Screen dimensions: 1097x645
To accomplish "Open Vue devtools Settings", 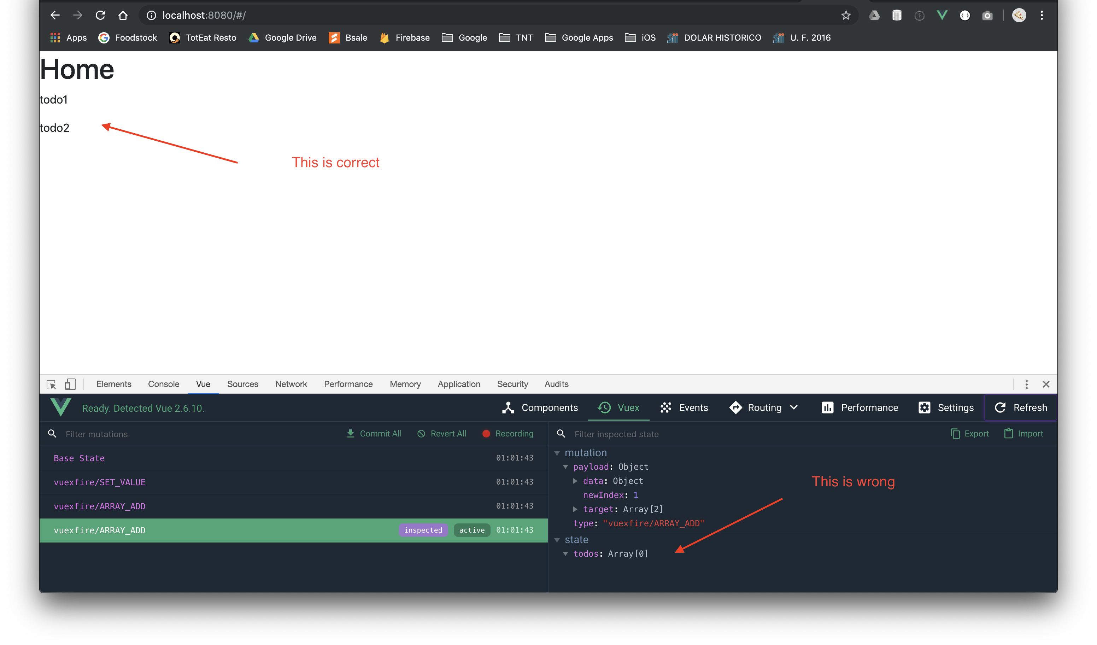I will [946, 408].
